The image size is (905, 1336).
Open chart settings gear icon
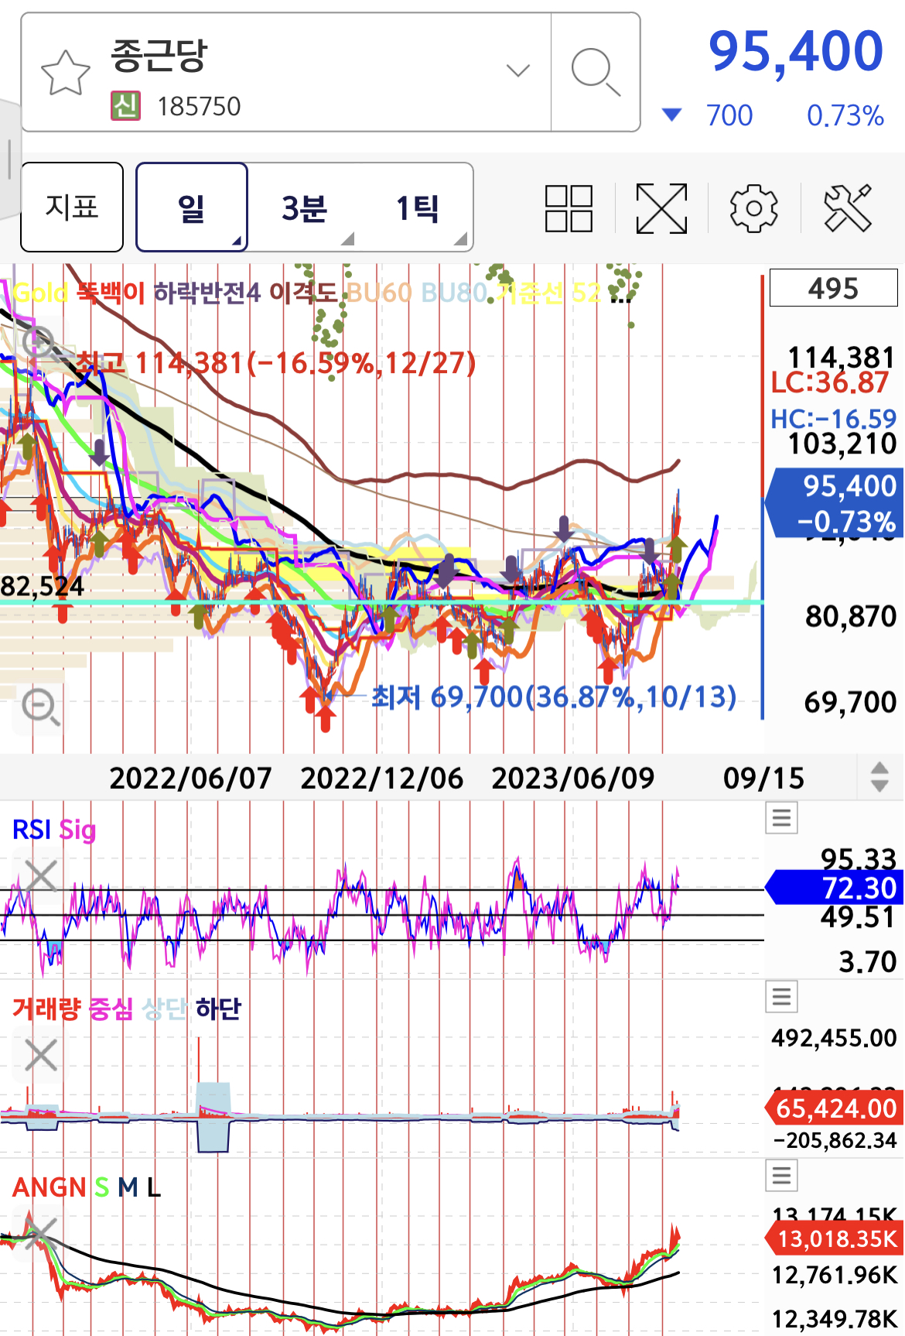[754, 208]
